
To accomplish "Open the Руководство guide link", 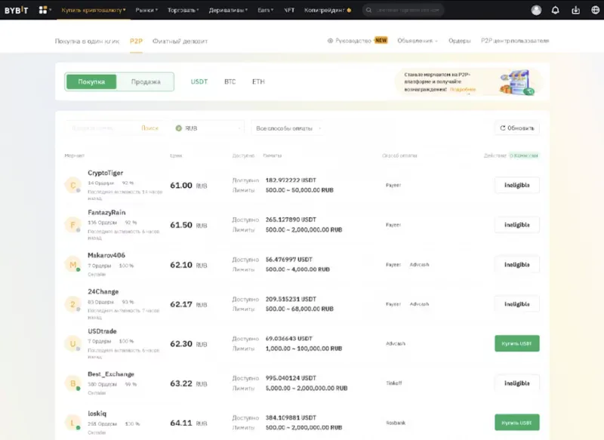I will [x=353, y=41].
